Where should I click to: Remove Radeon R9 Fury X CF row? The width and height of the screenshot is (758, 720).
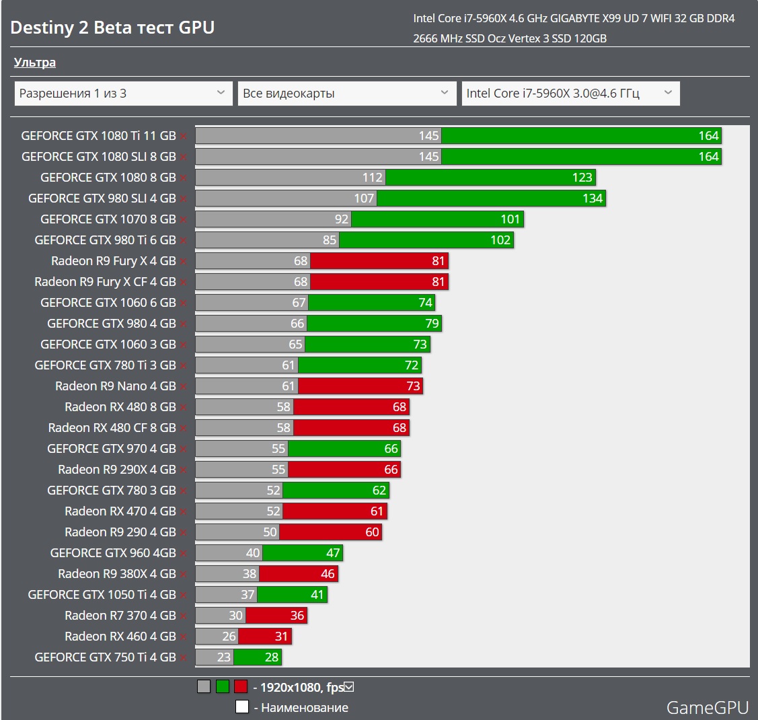click(x=183, y=283)
